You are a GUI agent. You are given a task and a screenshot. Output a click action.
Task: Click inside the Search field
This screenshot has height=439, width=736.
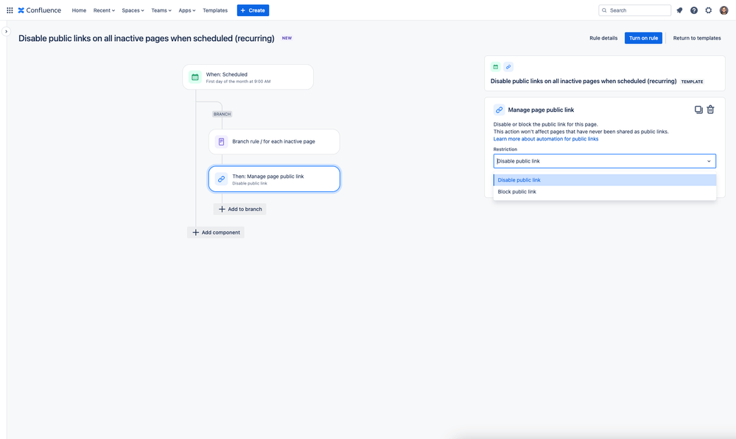(634, 10)
